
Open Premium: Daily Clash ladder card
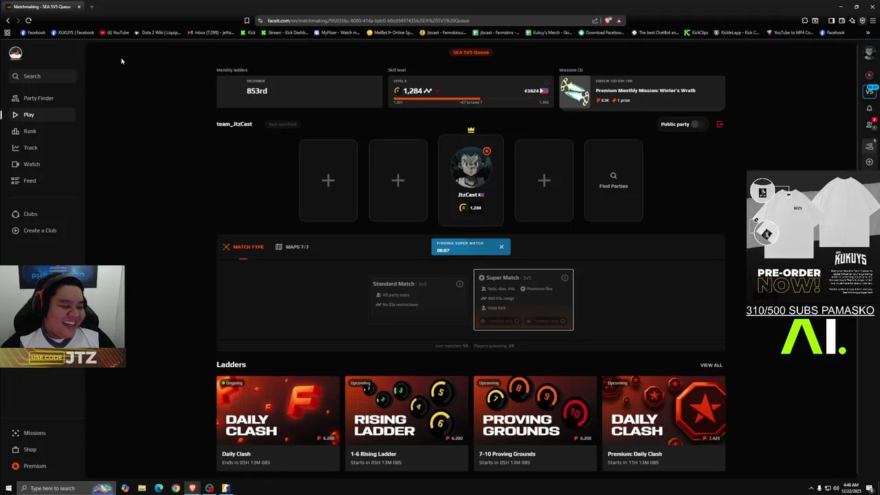[x=663, y=423]
